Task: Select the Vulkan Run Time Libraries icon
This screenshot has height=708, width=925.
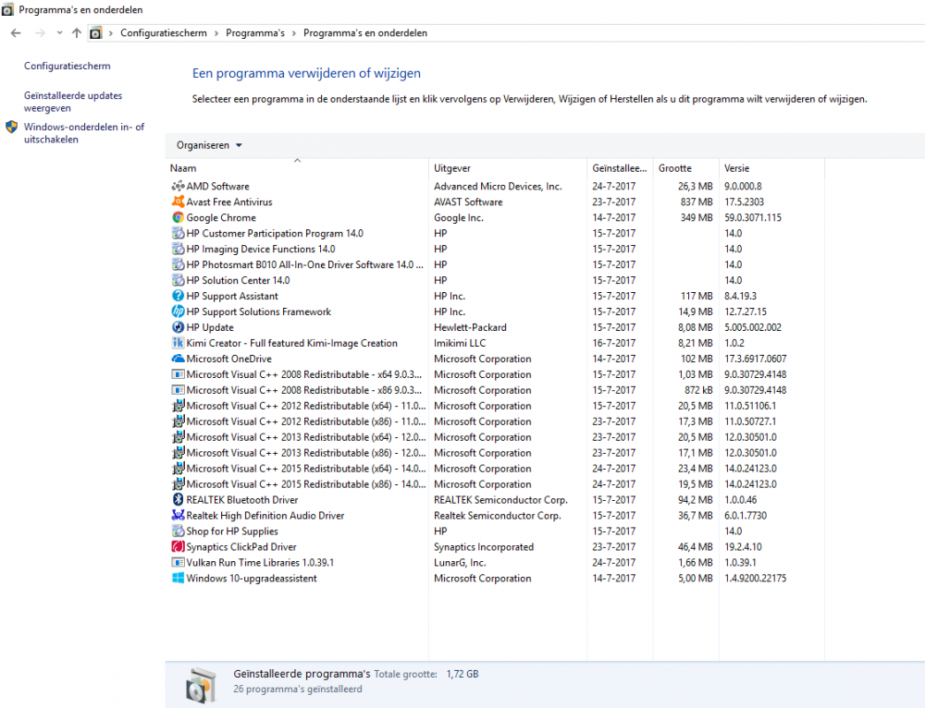Action: coord(178,562)
